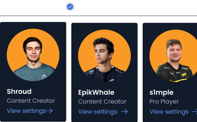Viewport: 197px width, 122px height.
Task: Click Content Creator label under EpikWhale
Action: point(102,102)
